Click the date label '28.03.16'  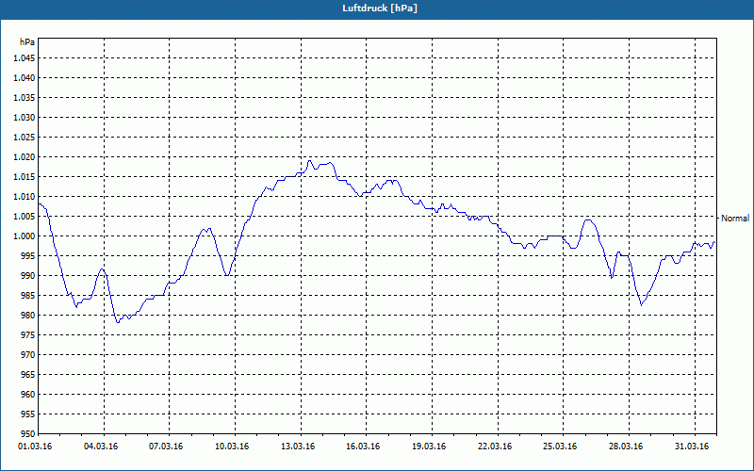(x=626, y=447)
